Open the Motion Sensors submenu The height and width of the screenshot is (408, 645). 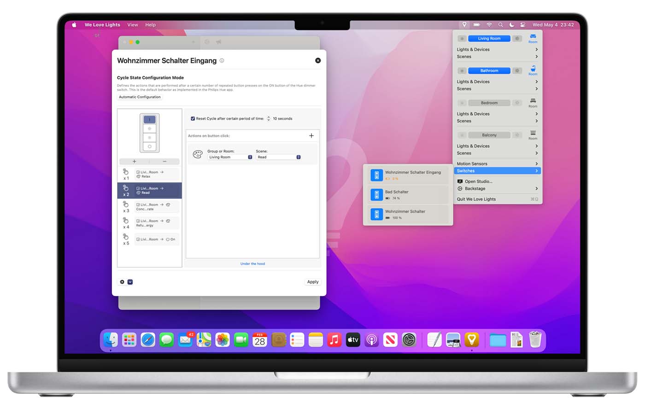tap(497, 164)
